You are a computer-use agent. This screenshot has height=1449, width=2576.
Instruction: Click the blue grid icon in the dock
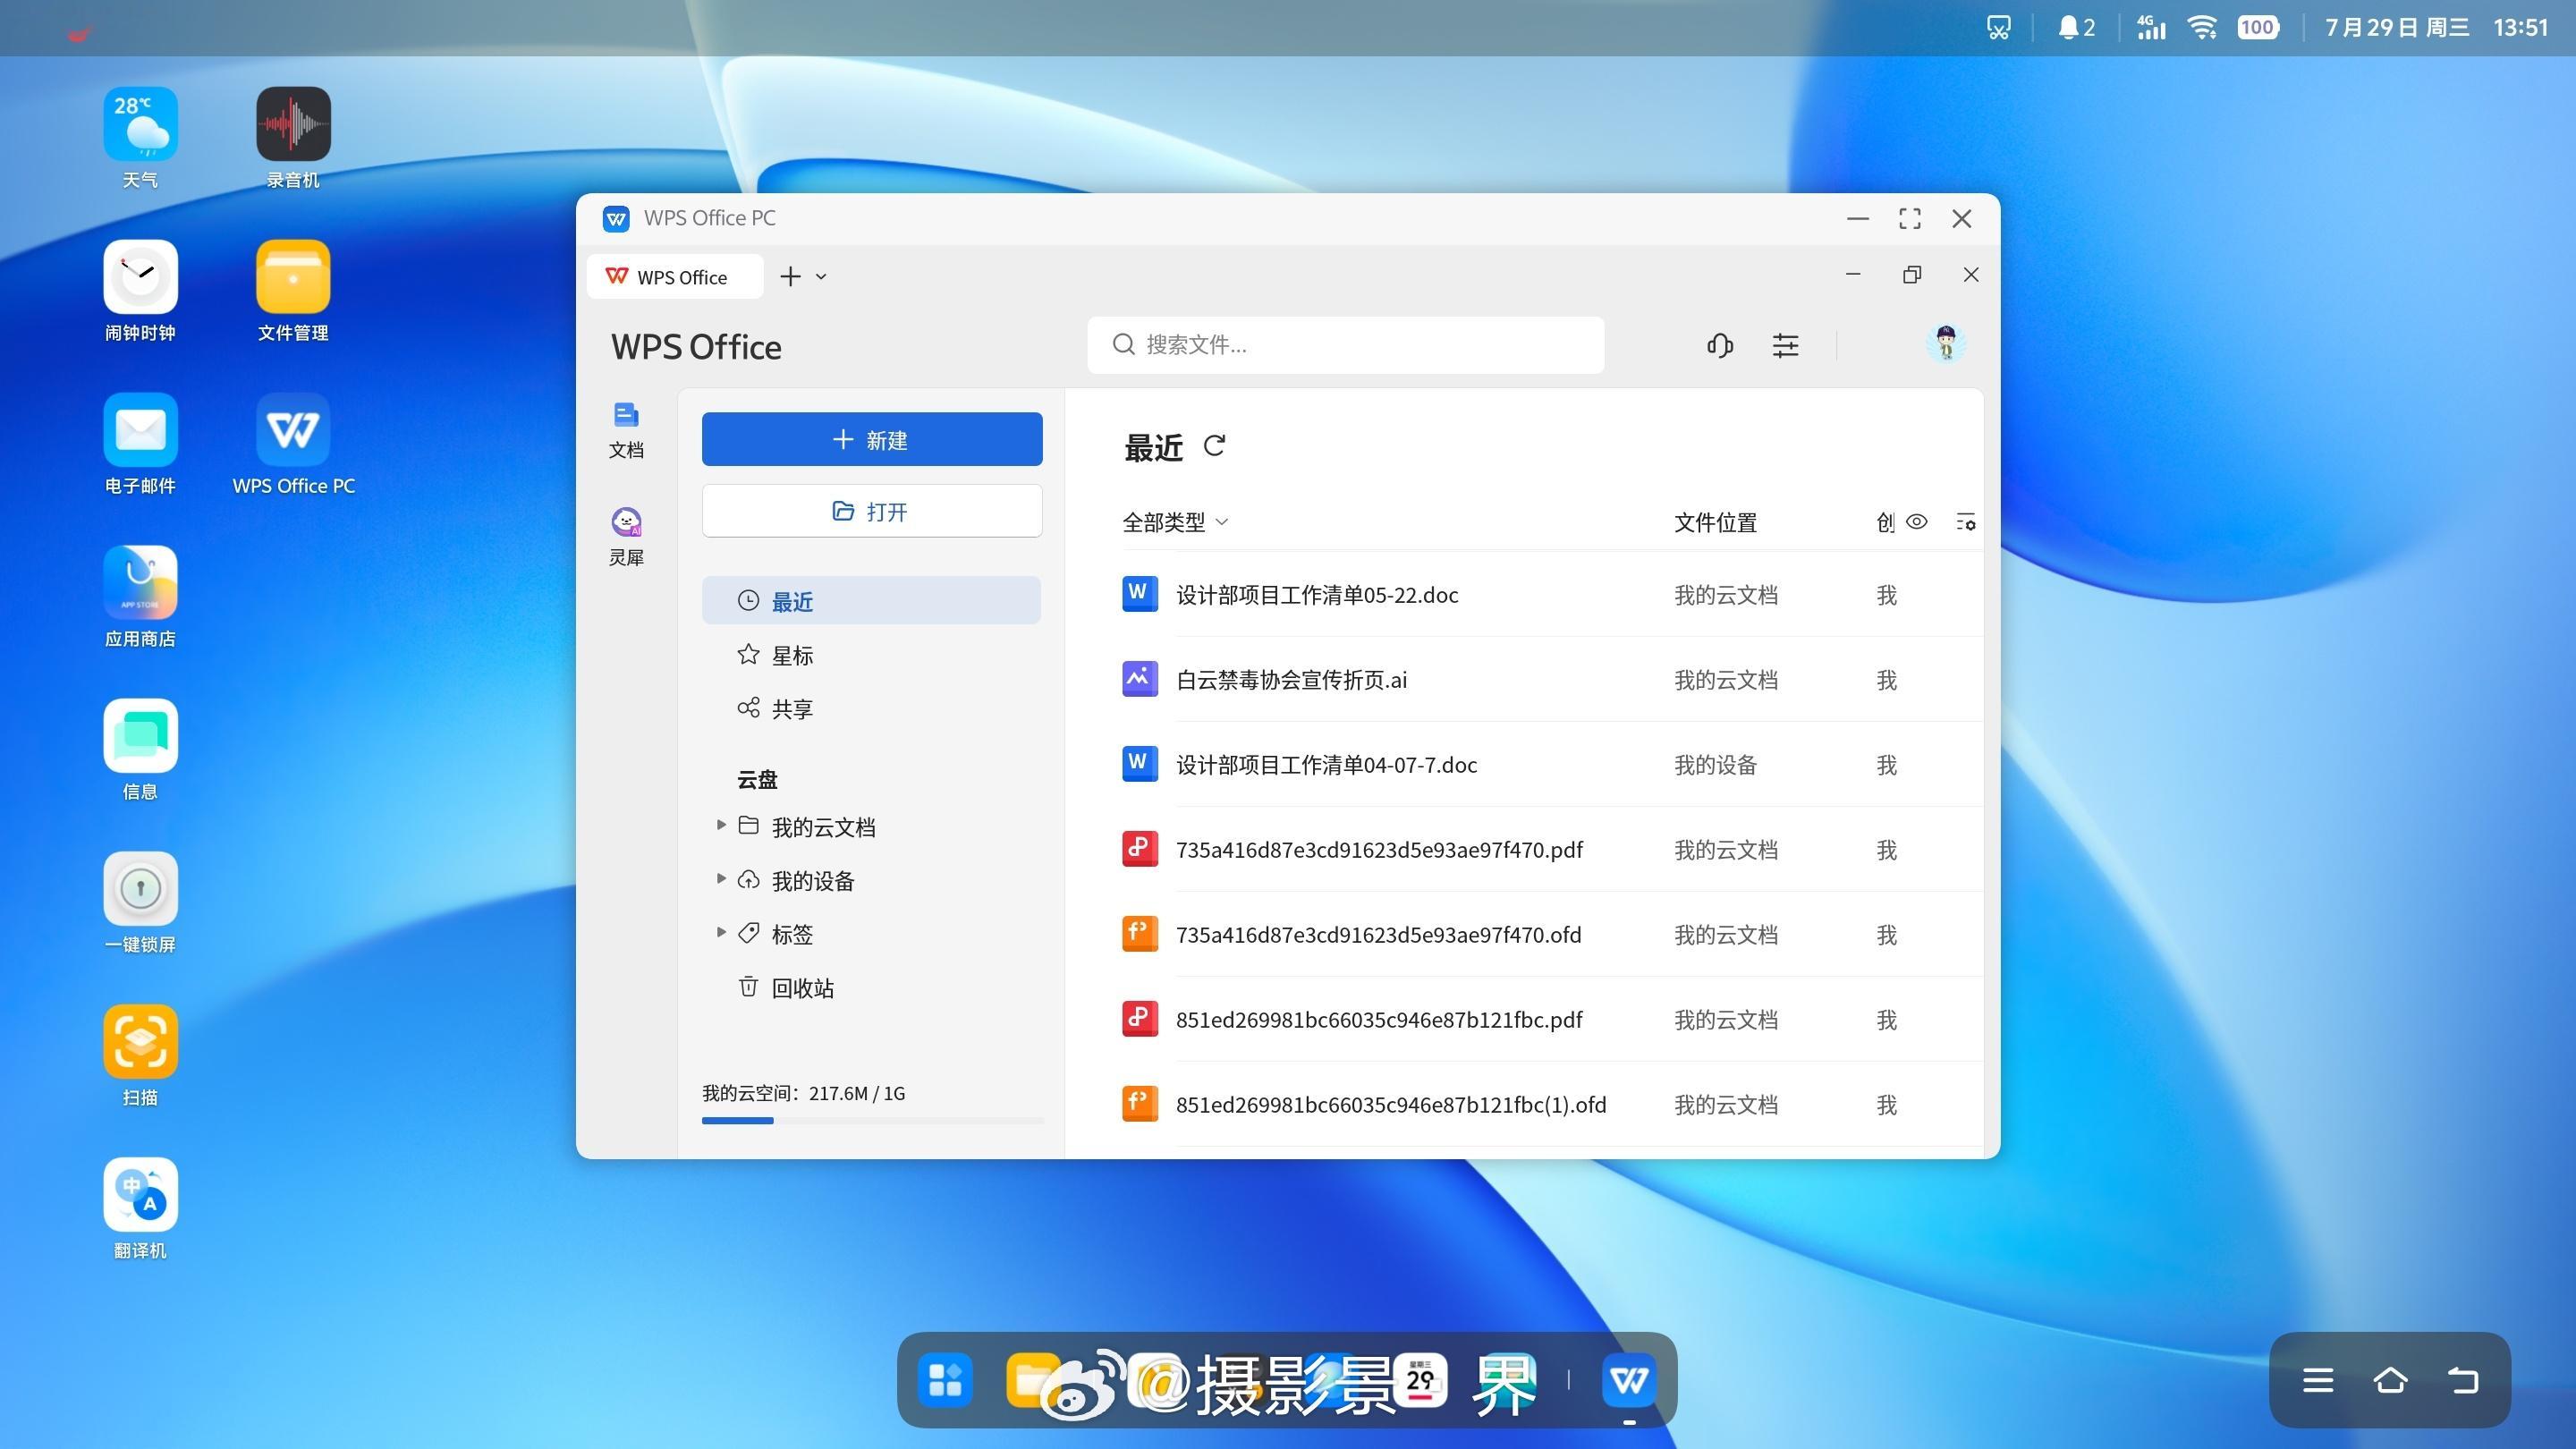click(x=945, y=1380)
